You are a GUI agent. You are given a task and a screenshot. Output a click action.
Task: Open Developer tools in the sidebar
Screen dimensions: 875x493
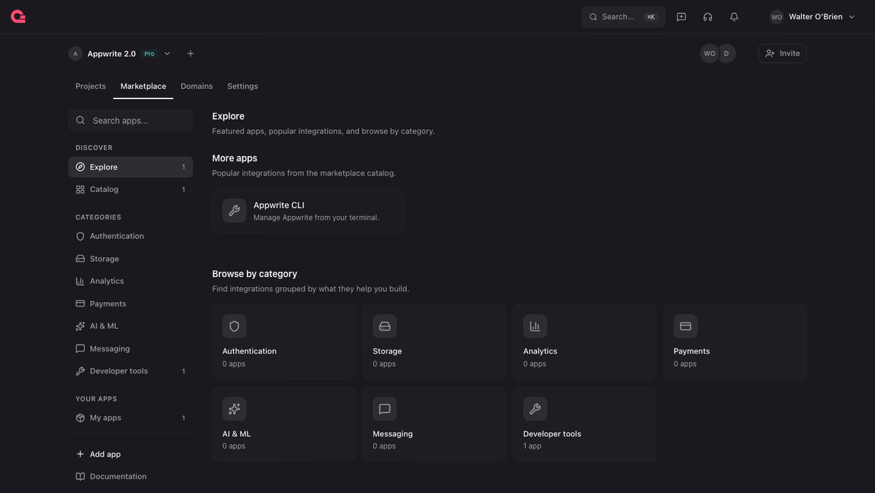point(131,371)
